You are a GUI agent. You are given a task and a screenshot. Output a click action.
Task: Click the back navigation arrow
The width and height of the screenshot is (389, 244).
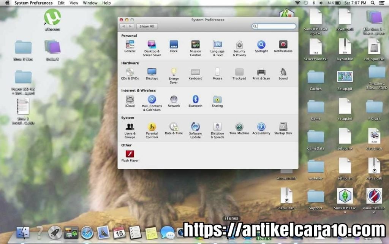(x=123, y=26)
